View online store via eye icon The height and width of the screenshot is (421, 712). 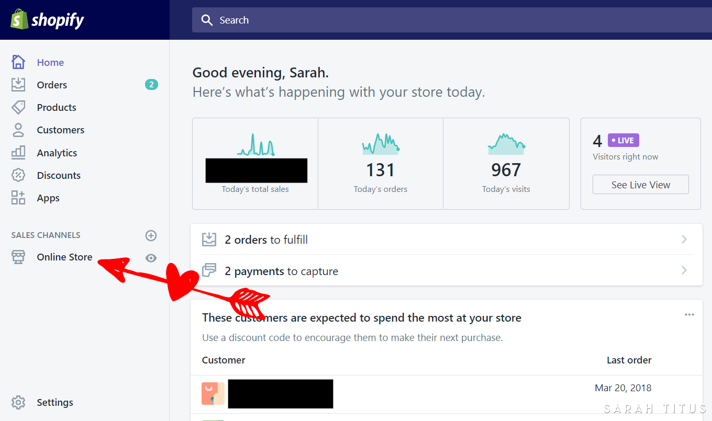[151, 258]
